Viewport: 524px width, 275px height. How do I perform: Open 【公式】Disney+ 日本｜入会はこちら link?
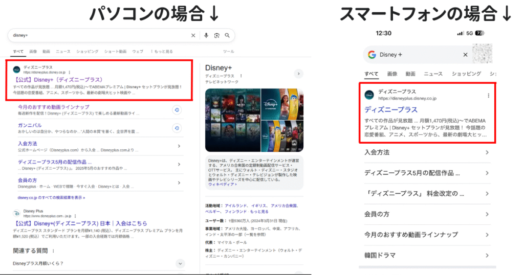(x=80, y=223)
